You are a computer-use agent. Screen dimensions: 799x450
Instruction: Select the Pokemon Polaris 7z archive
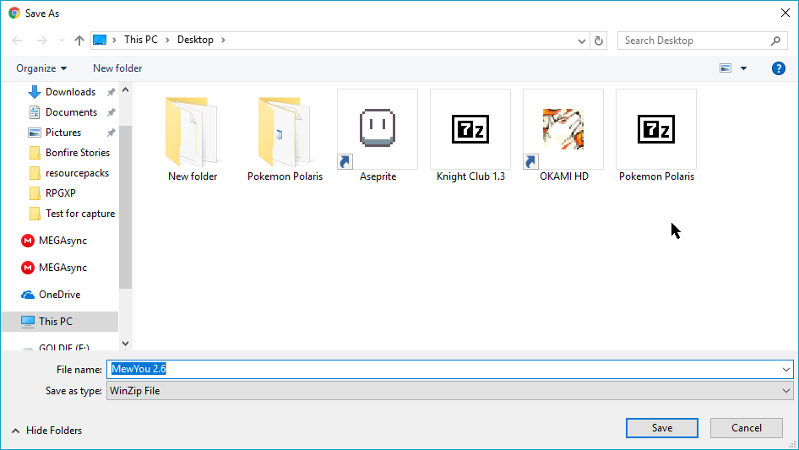pos(655,129)
